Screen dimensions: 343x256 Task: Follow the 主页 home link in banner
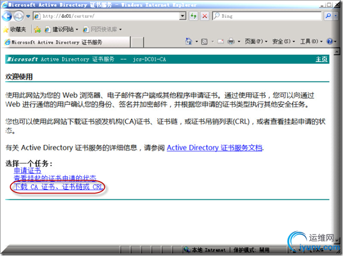point(321,59)
